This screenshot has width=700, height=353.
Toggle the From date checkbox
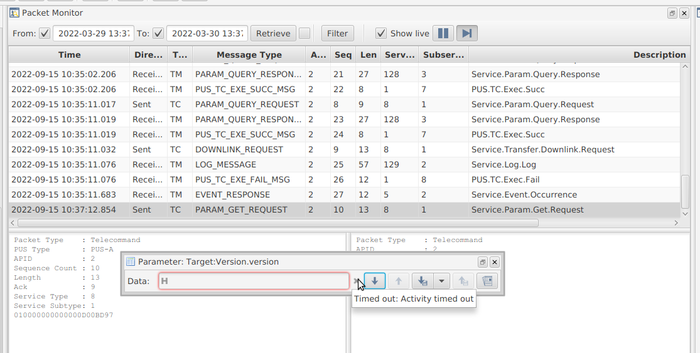(x=45, y=33)
